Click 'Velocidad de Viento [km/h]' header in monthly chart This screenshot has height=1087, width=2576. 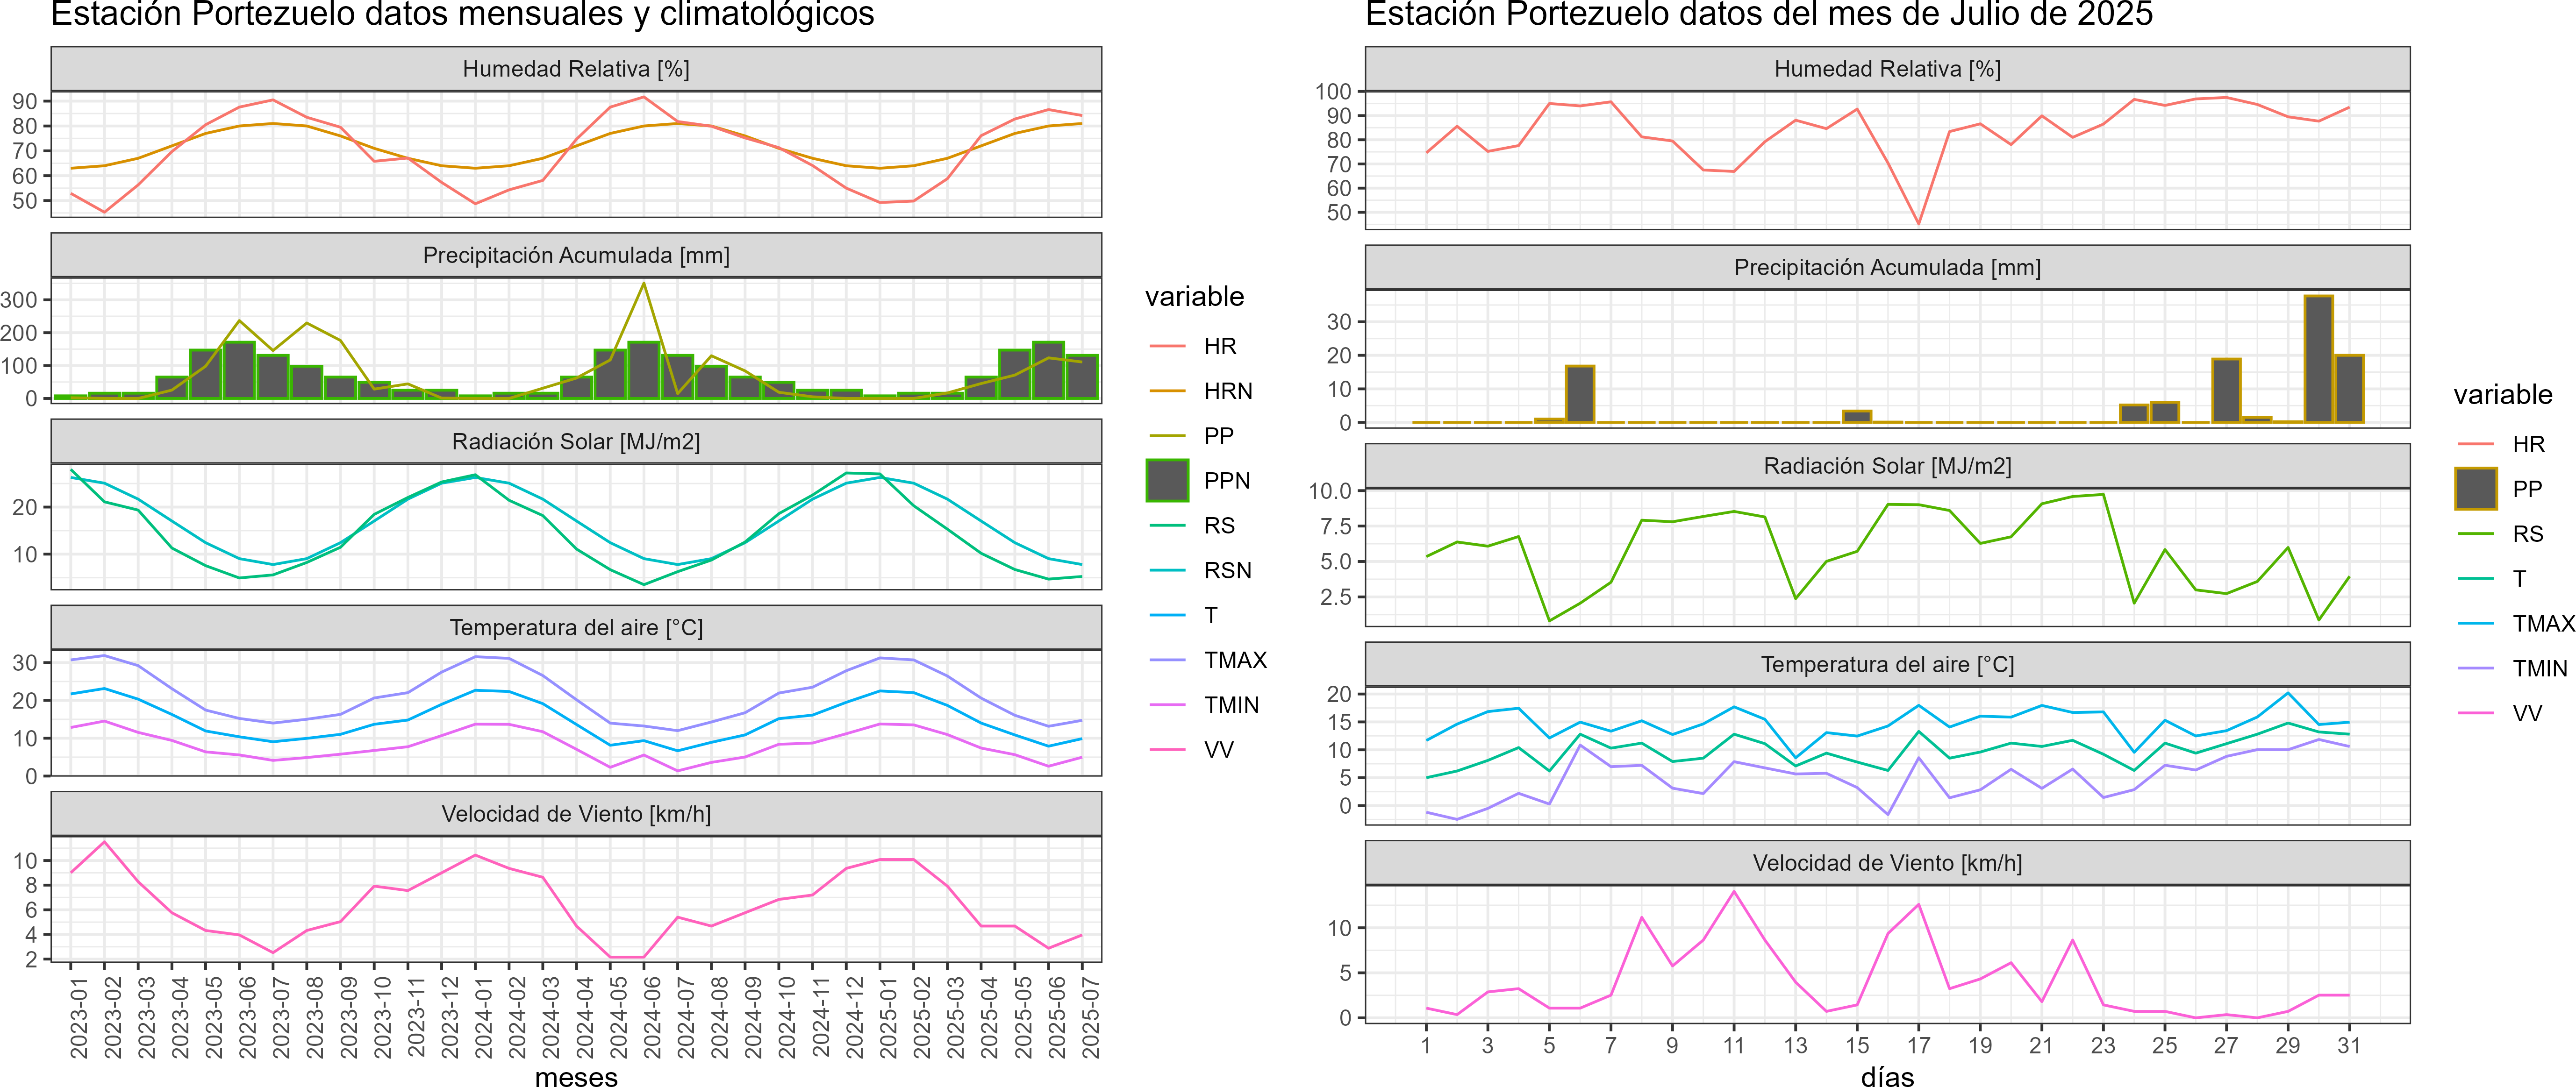tap(576, 814)
